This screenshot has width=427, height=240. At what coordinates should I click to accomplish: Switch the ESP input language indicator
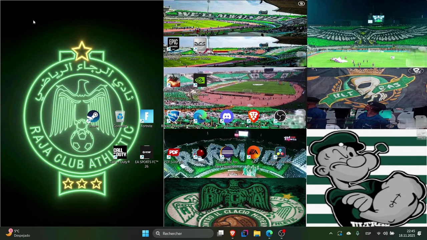click(368, 233)
